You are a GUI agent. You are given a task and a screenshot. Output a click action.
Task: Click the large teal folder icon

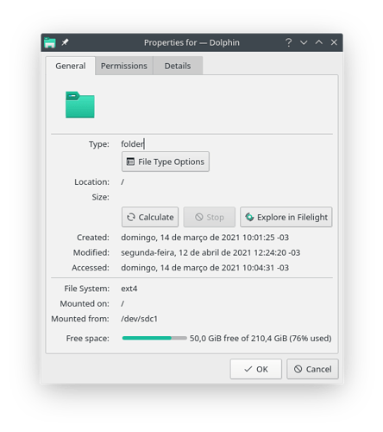click(x=80, y=105)
